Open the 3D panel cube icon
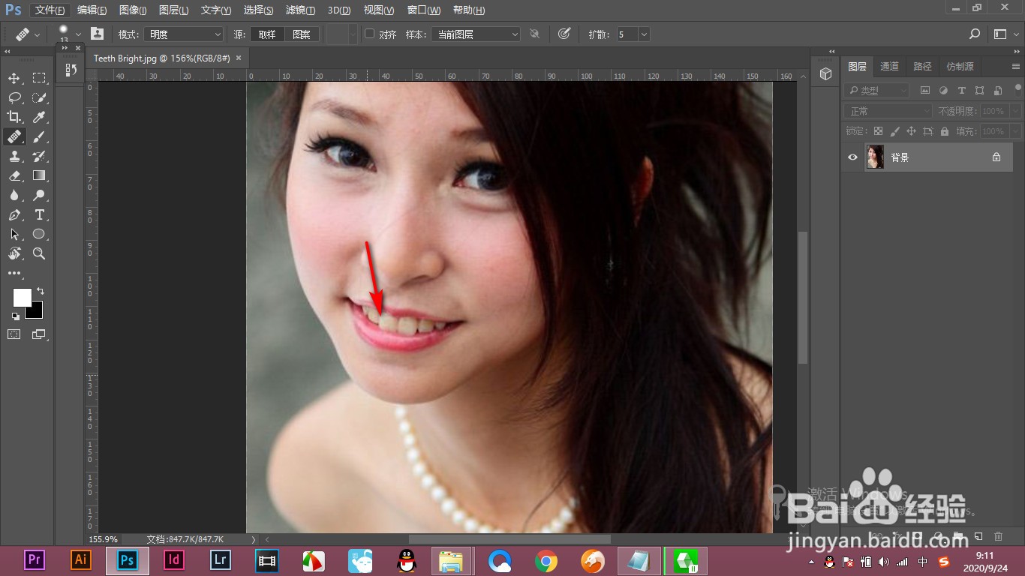 pos(825,74)
